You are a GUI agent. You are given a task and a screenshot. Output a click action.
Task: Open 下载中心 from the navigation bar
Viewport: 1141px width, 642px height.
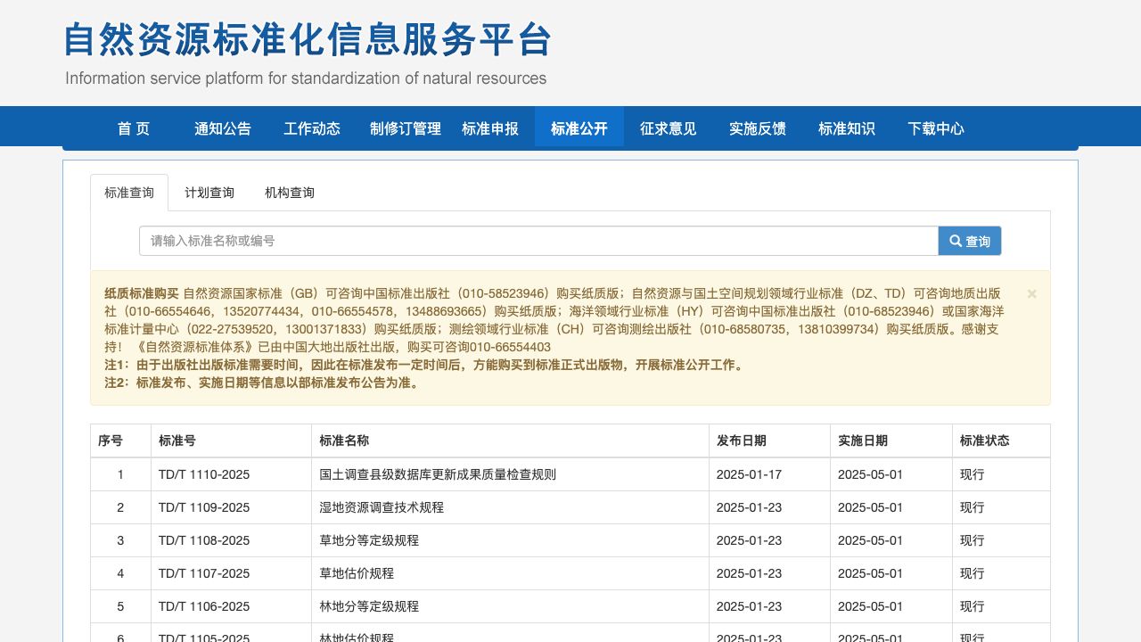point(936,128)
